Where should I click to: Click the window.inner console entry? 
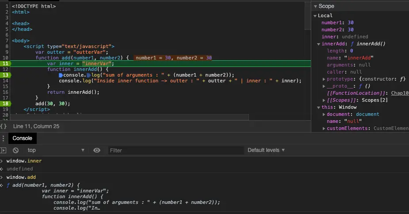24,161
